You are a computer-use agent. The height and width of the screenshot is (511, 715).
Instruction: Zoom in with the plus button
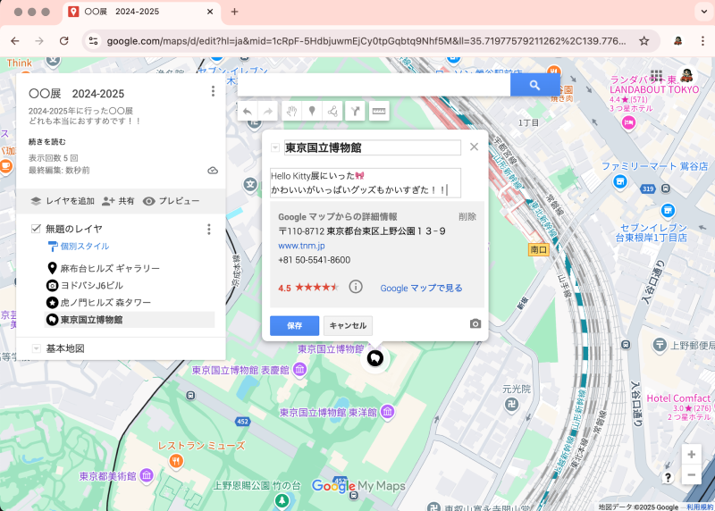691,455
